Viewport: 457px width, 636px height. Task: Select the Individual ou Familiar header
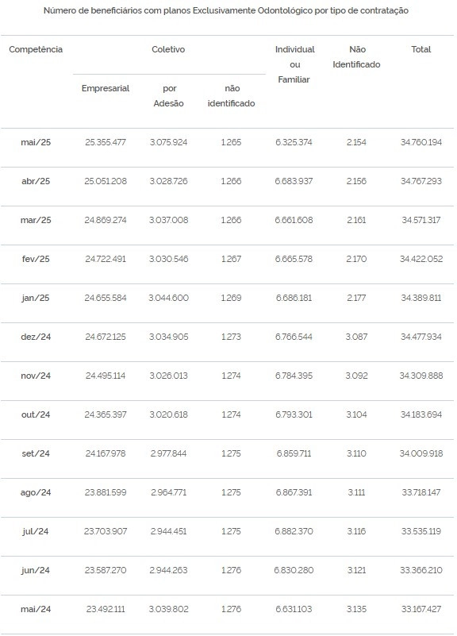pos(294,64)
